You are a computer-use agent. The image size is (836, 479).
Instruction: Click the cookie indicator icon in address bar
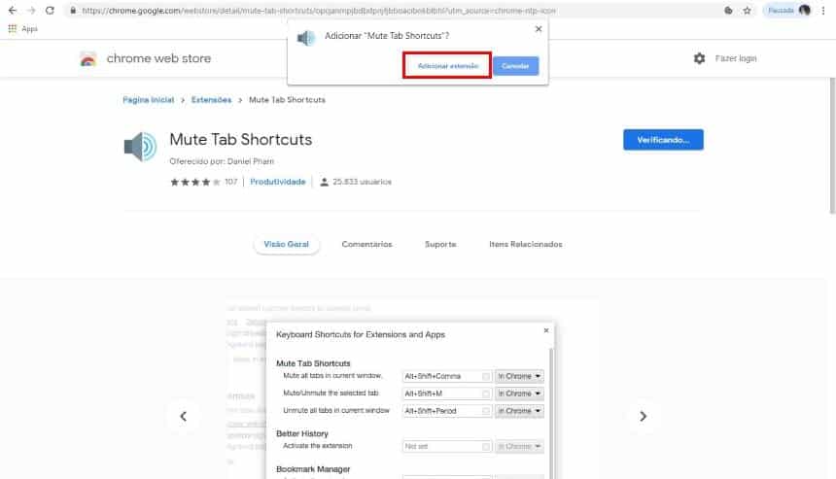pos(728,10)
